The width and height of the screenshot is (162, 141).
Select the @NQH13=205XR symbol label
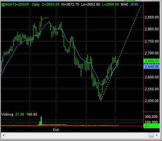15,4
